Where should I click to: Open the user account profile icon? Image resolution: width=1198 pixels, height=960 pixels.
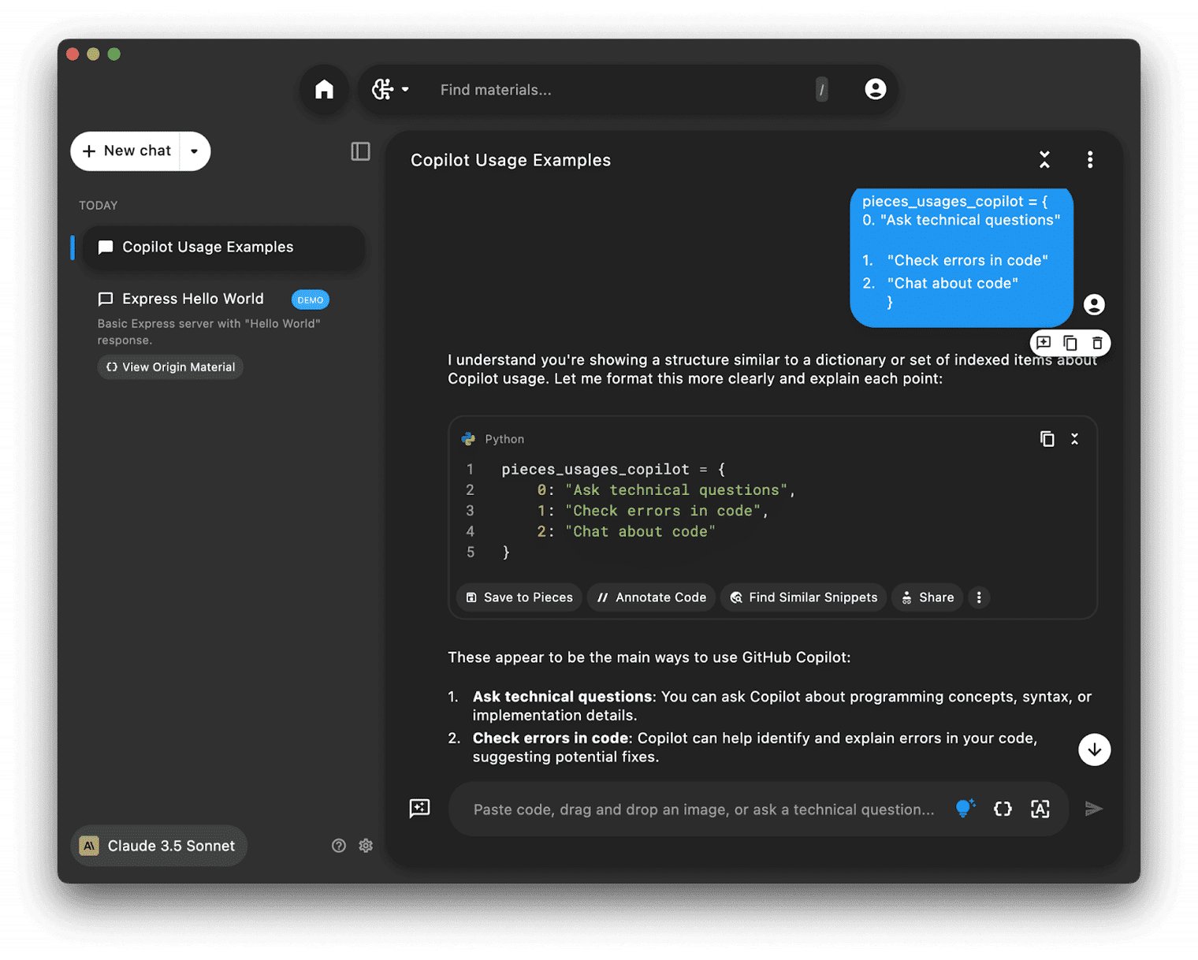coord(875,89)
